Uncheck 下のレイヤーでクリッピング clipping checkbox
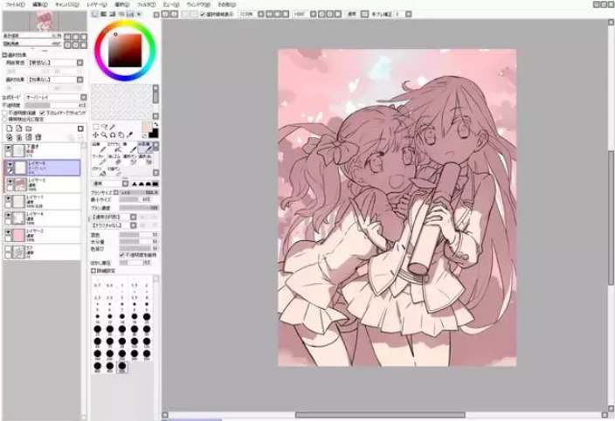 (42, 113)
